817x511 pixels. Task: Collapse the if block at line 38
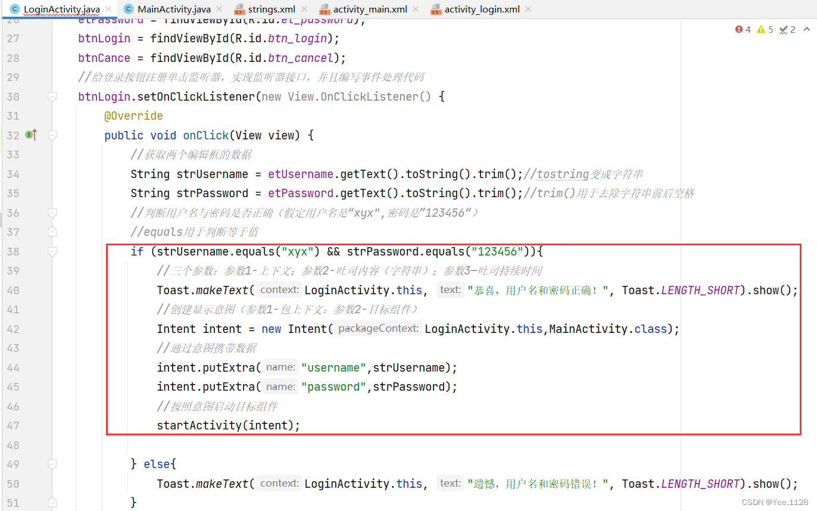pyautogui.click(x=52, y=251)
